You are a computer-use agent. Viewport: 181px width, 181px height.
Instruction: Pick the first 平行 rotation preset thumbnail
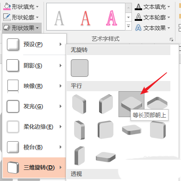click(79, 104)
